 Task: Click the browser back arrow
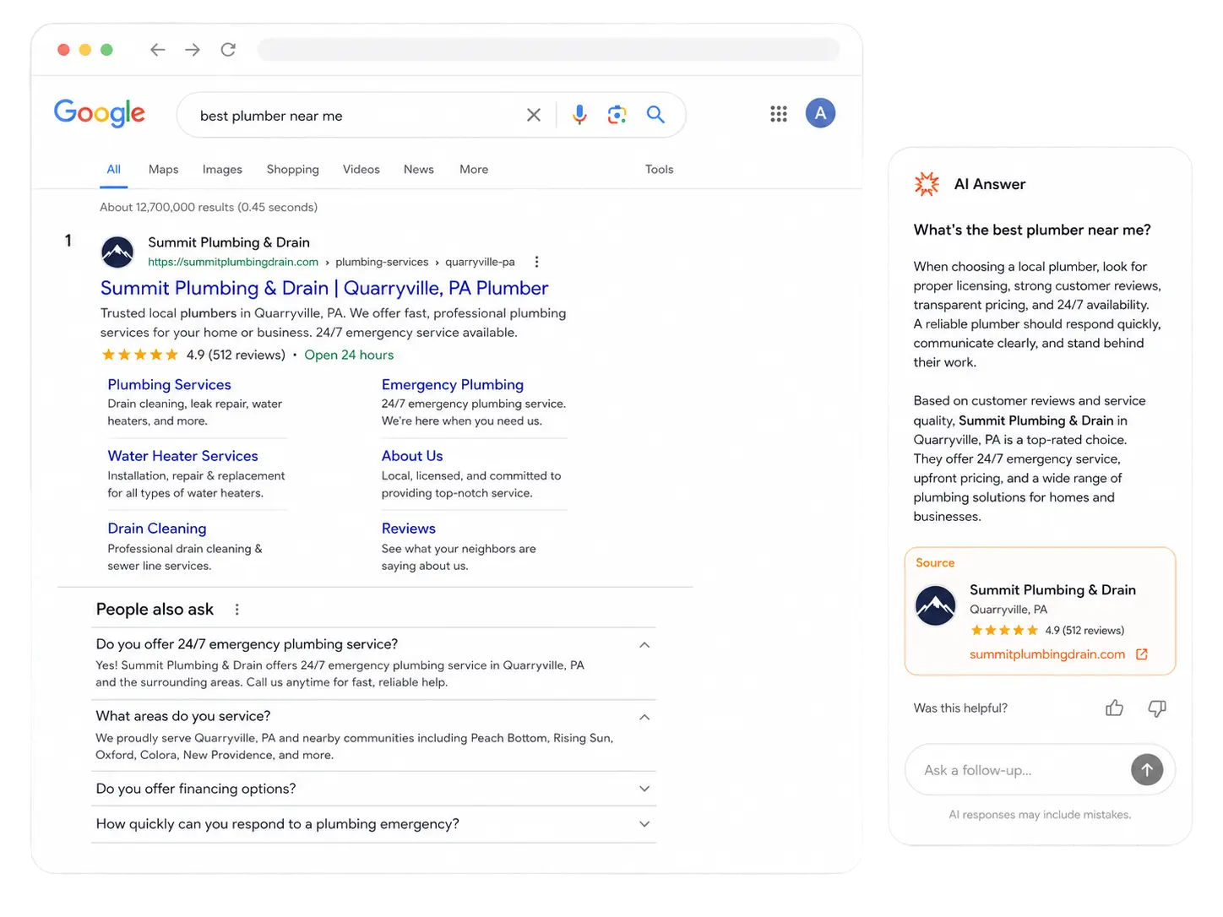click(x=157, y=50)
